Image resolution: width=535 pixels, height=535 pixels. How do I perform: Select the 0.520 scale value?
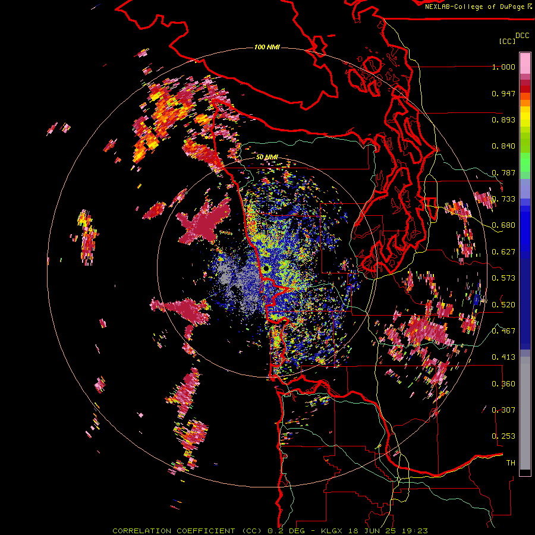coord(503,304)
